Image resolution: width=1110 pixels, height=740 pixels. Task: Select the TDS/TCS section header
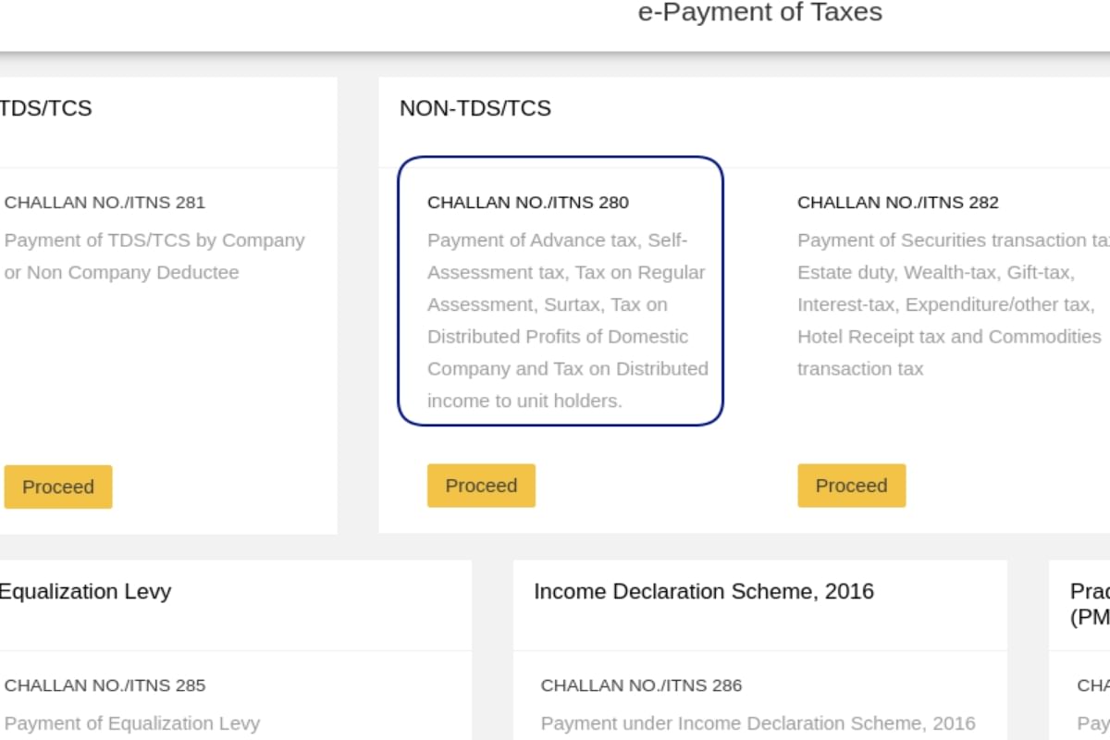click(x=46, y=108)
